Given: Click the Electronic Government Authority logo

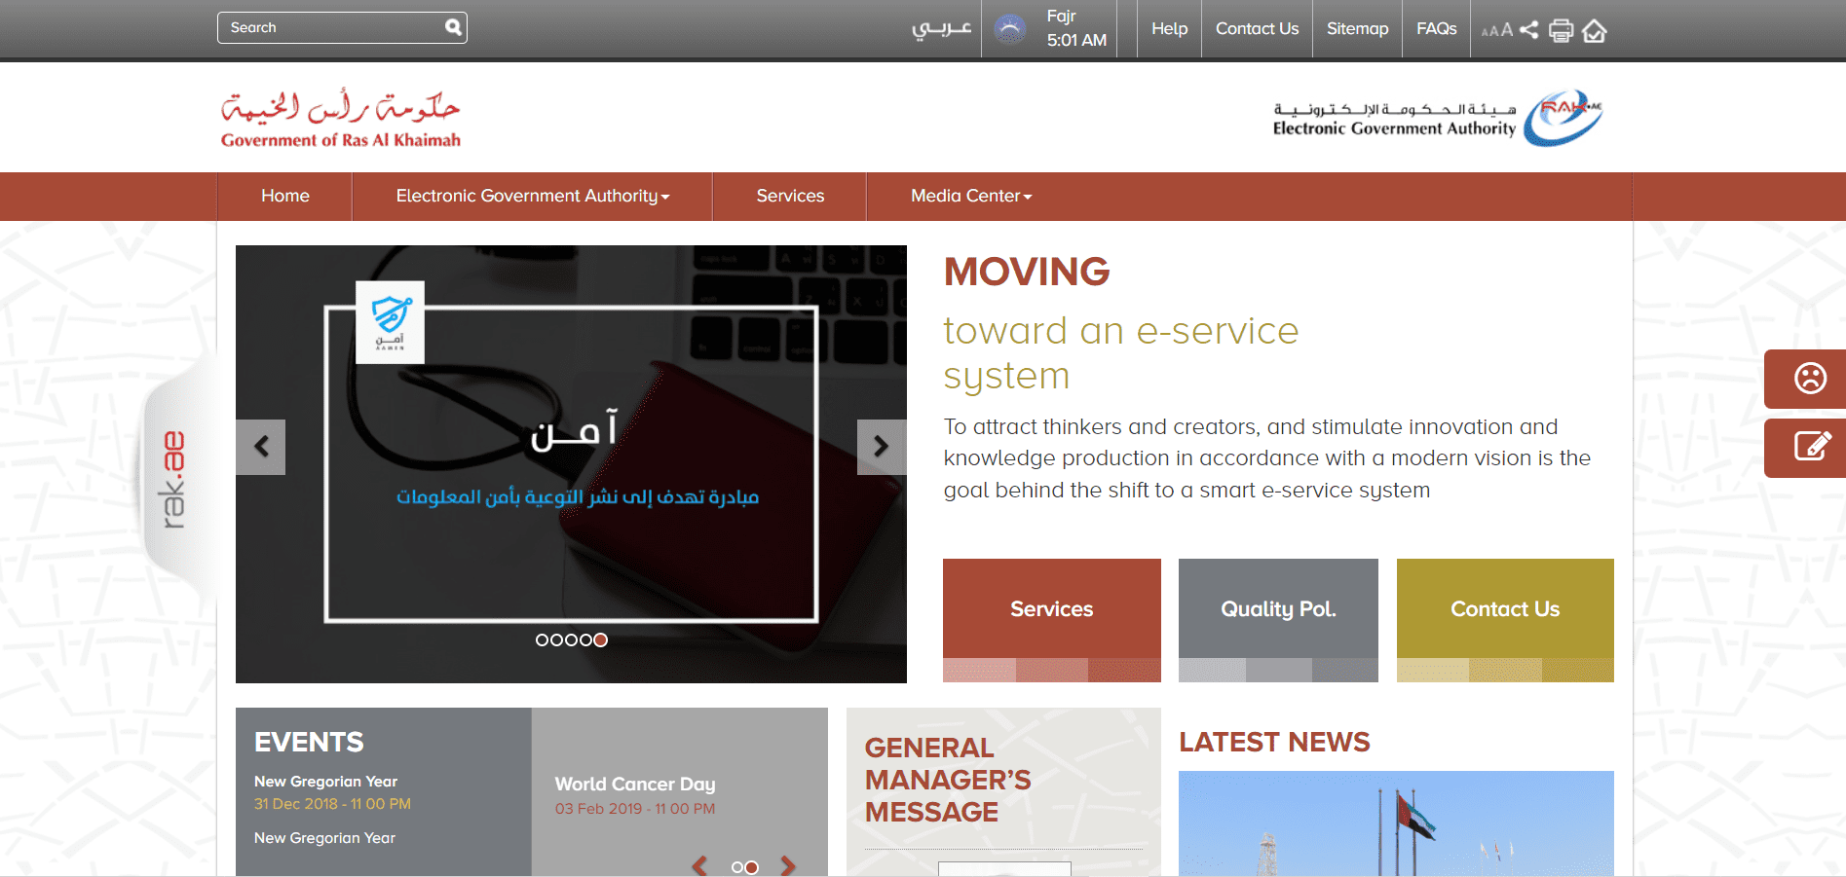Looking at the screenshot, I should point(1438,119).
